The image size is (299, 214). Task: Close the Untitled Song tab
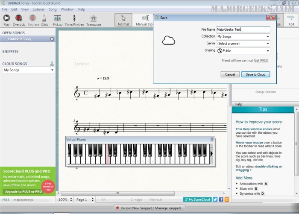tap(52, 39)
